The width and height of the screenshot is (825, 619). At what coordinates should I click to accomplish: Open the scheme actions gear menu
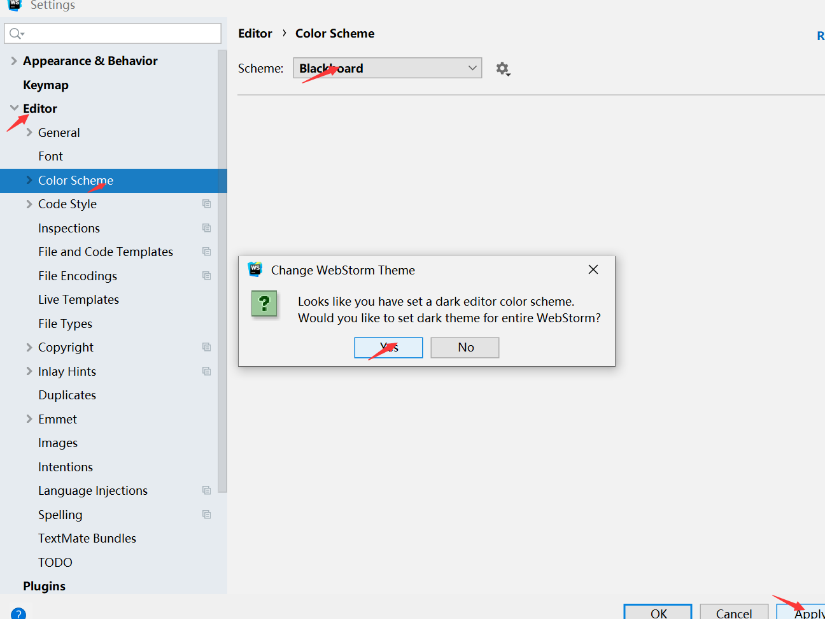click(503, 69)
